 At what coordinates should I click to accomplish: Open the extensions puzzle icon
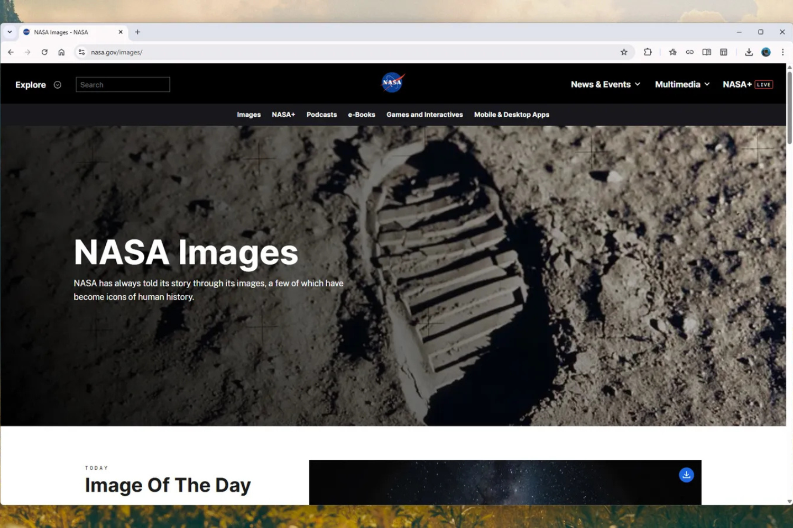click(648, 52)
